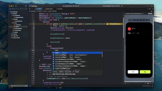Open the toolbar yellow warning indicator
Image resolution: width=162 pixels, height=91 pixels.
click(122, 6)
